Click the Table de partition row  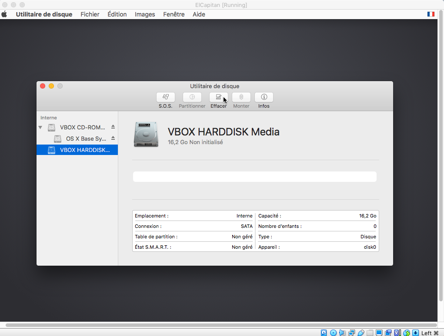[x=194, y=237]
